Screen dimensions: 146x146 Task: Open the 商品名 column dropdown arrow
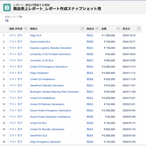(x=97, y=29)
